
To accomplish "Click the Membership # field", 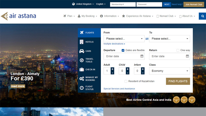I will tap(123, 4).
